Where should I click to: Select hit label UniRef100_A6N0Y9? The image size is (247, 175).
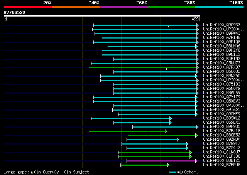pyautogui.click(x=222, y=89)
